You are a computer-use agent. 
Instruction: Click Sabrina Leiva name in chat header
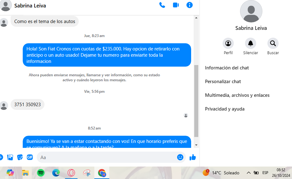30,6
